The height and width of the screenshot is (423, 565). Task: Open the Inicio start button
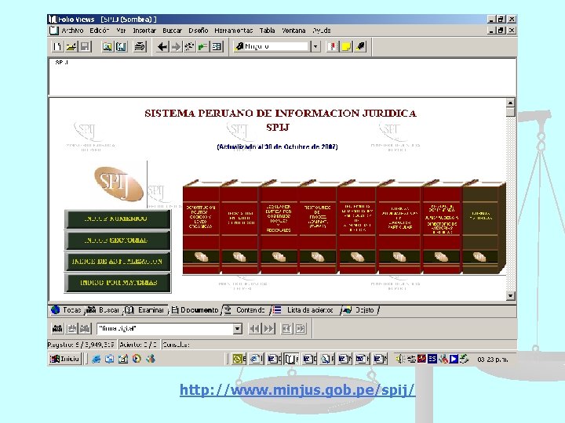click(65, 359)
